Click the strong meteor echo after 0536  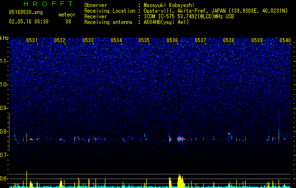[x=181, y=139]
